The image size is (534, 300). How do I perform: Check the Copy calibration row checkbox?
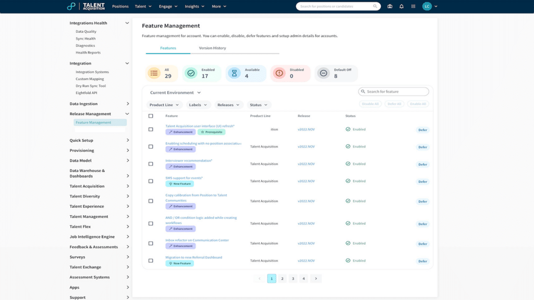(151, 201)
